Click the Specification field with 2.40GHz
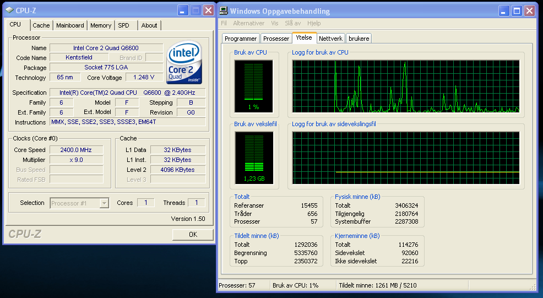The height and width of the screenshot is (298, 543). [x=127, y=93]
